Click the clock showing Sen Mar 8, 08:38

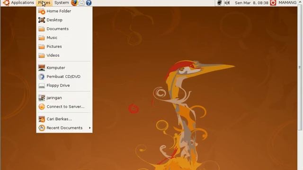pyautogui.click(x=251, y=3)
